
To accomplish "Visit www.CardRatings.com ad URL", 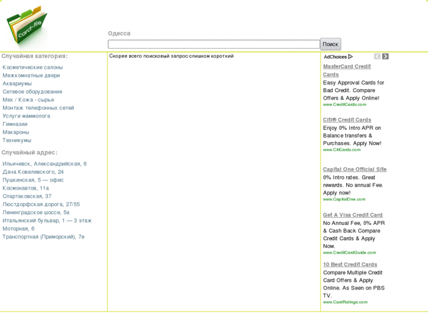I will point(345,302).
